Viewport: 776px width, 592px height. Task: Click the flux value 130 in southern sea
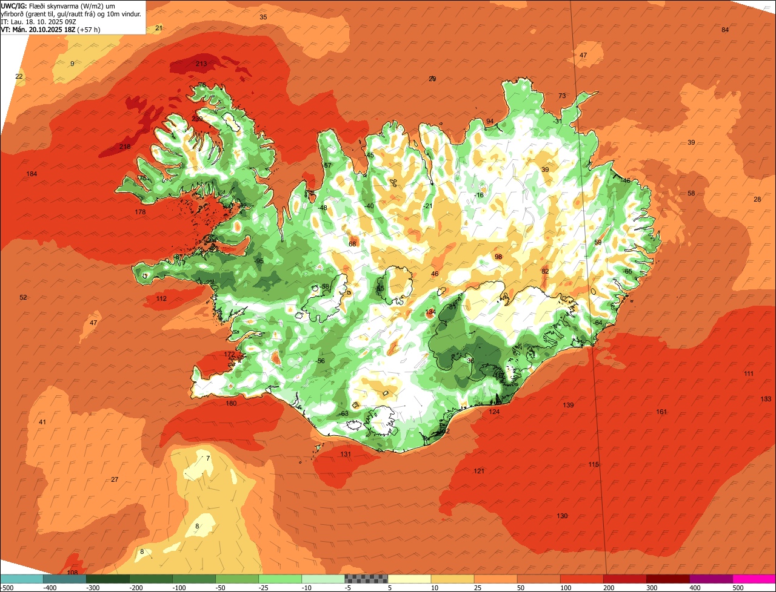(562, 516)
